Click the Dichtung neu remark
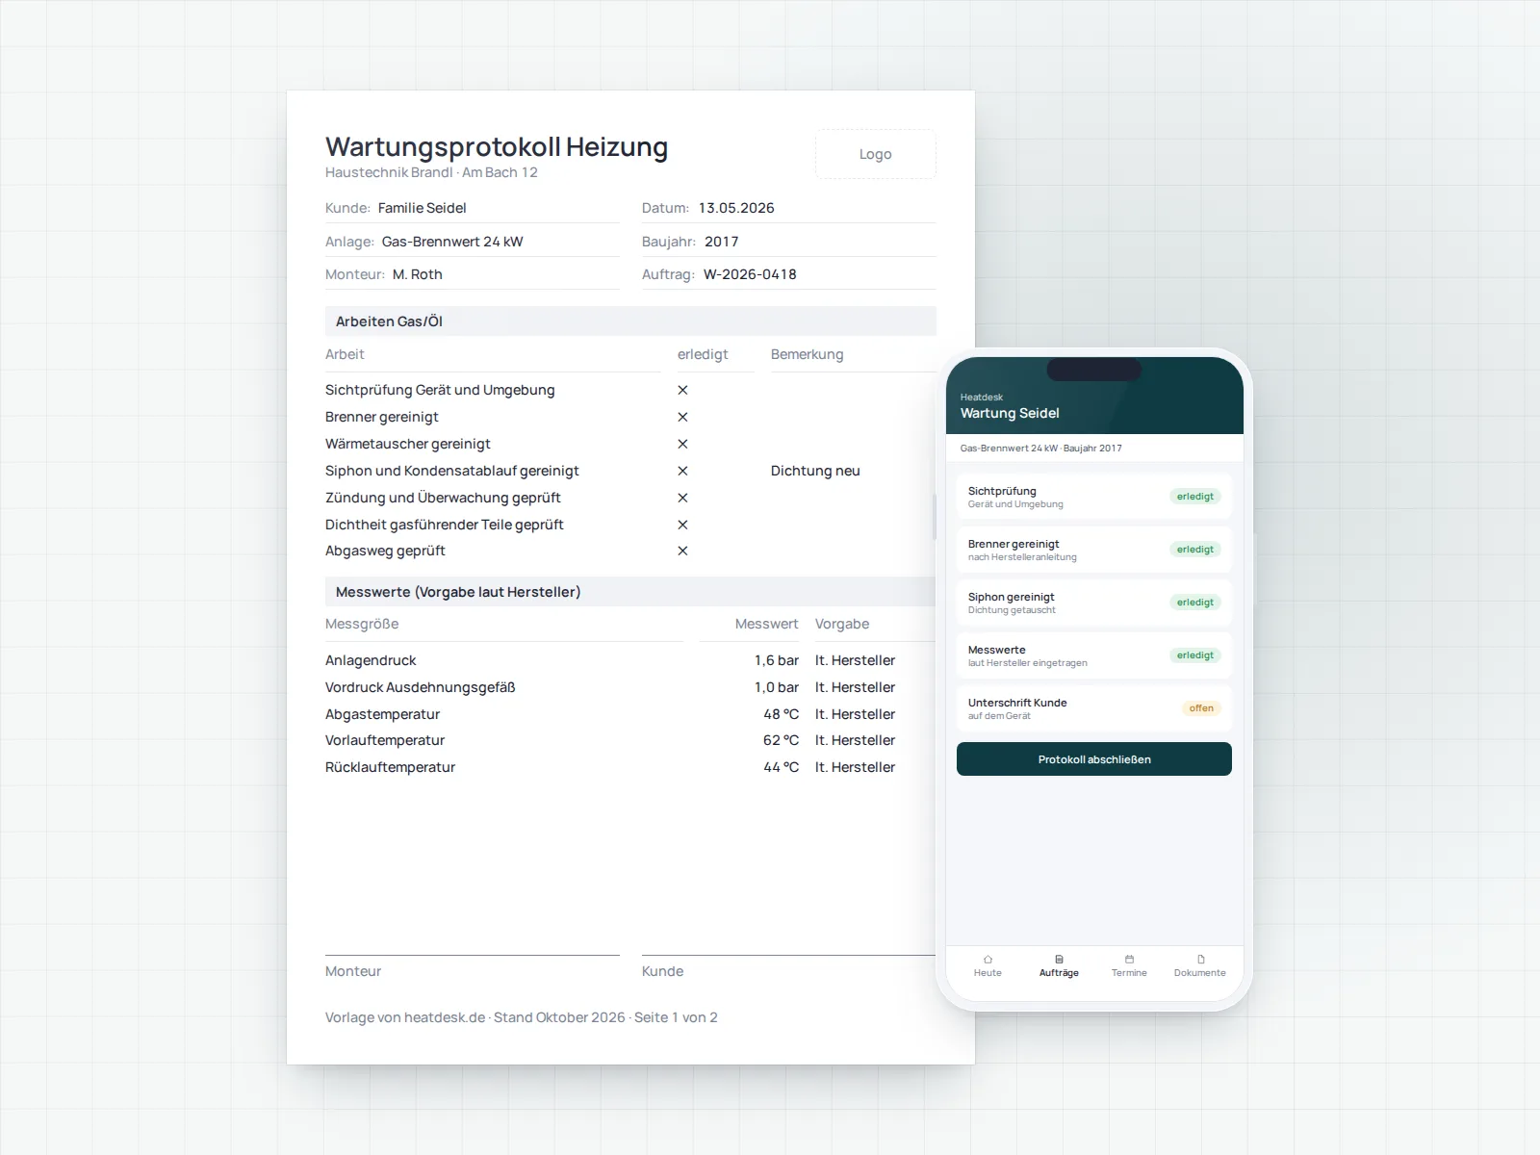 click(x=815, y=471)
